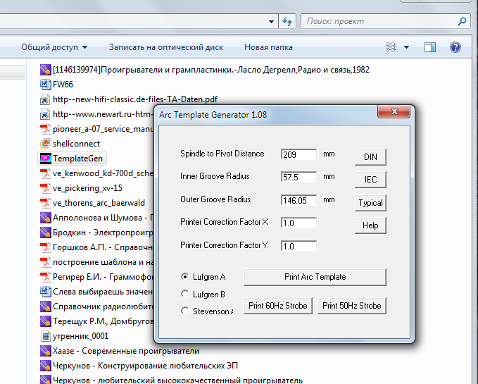The width and height of the screenshot is (478, 384).
Task: Apply the DIN preset button
Action: (370, 156)
